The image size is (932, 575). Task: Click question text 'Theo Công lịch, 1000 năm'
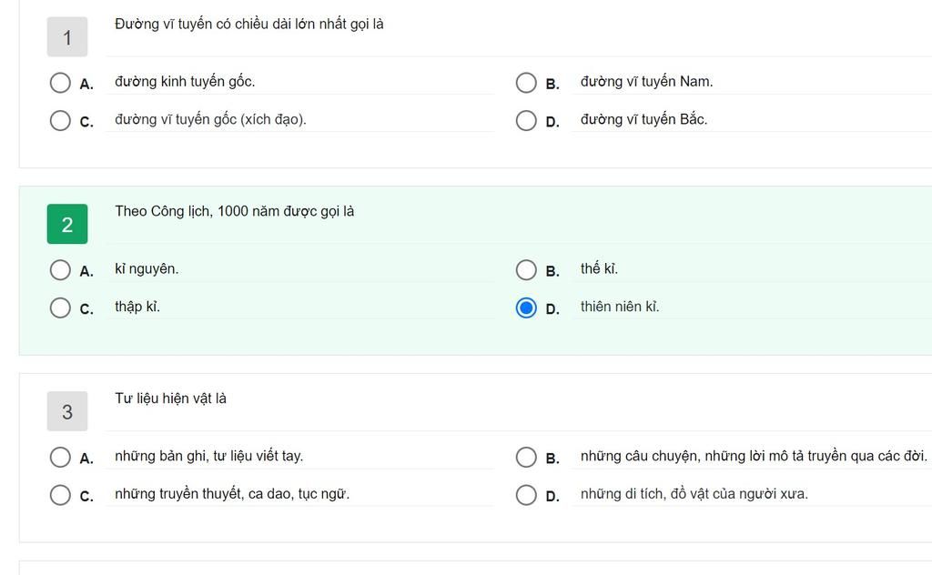tap(234, 212)
